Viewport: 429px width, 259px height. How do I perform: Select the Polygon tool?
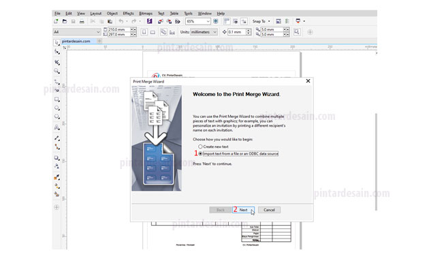coord(57,117)
